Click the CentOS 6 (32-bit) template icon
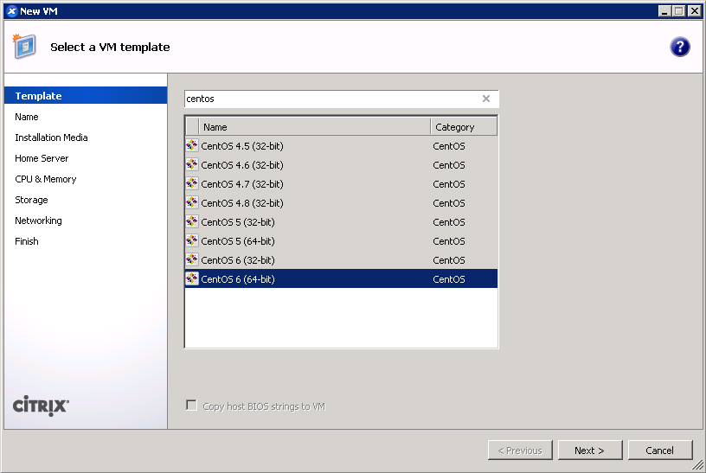This screenshot has height=473, width=706. tap(192, 259)
